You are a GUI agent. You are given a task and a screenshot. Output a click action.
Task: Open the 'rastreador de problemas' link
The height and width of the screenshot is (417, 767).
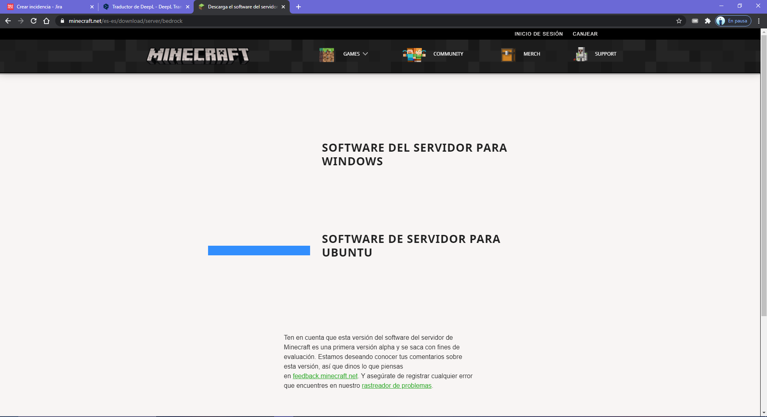click(x=397, y=386)
